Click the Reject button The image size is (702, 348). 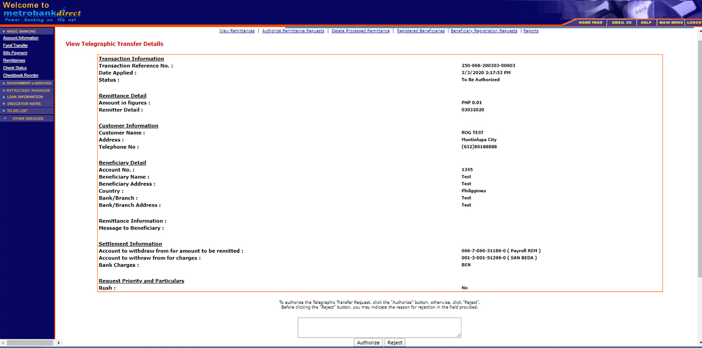[x=394, y=342]
